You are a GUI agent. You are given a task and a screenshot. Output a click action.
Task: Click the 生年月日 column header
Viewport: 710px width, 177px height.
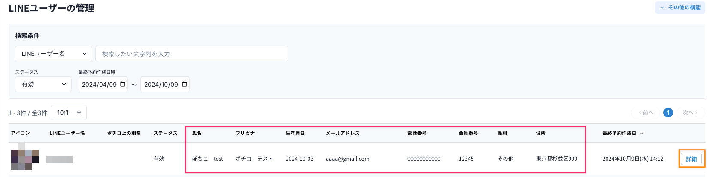pyautogui.click(x=295, y=133)
